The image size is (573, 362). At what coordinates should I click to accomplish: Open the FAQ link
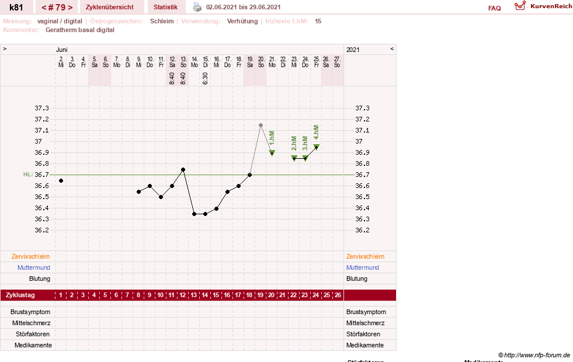[494, 8]
